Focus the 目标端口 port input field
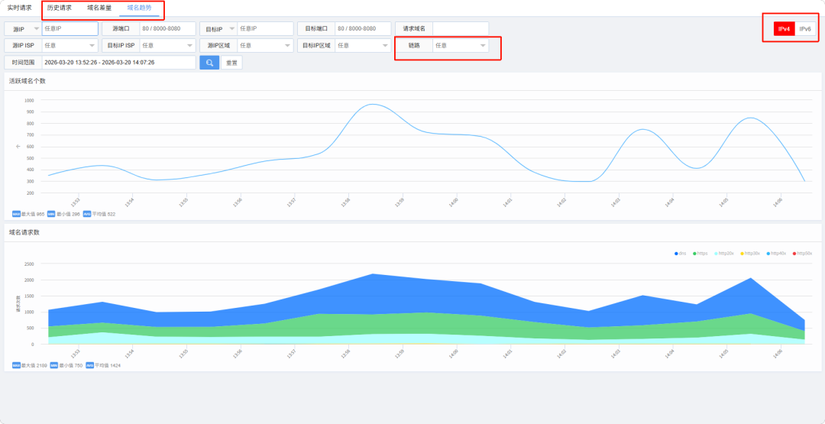 (363, 29)
